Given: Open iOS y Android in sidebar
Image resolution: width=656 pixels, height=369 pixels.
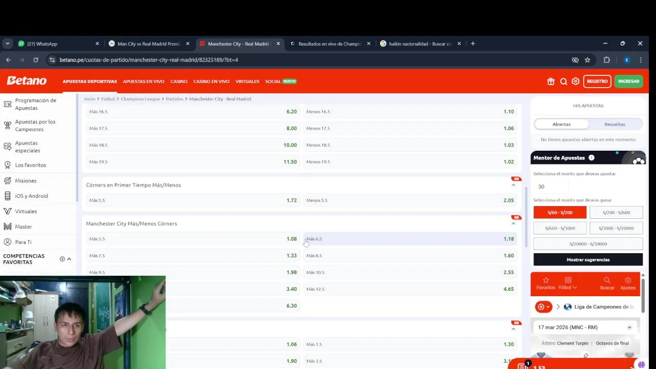Looking at the screenshot, I should [31, 196].
